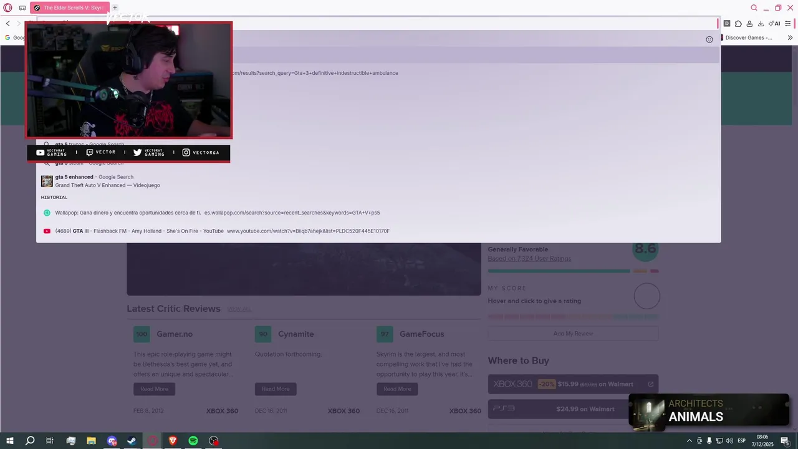798x449 pixels.
Task: Open the Opera main menu logo
Action: 7,7
